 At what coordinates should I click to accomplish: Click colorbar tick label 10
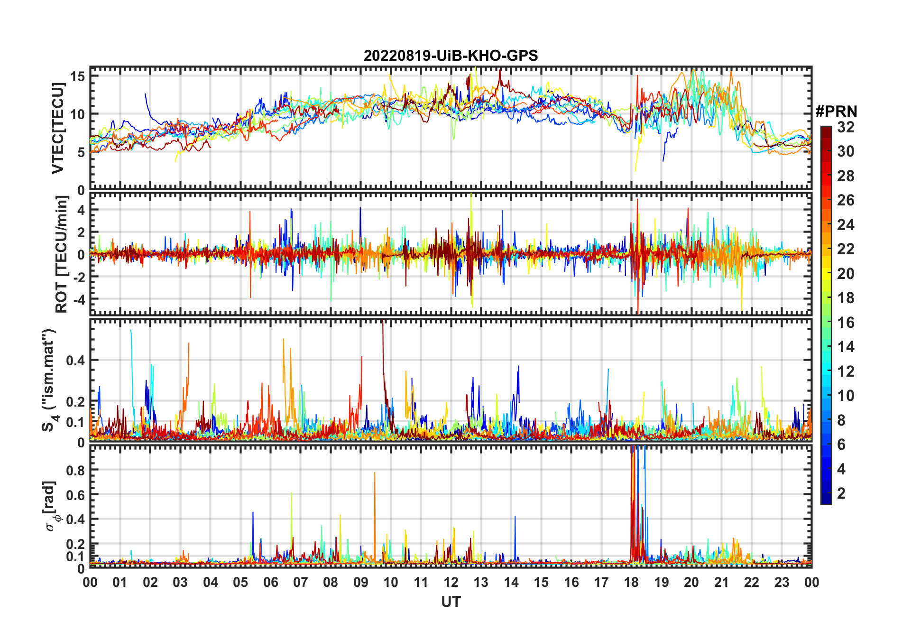(846, 396)
